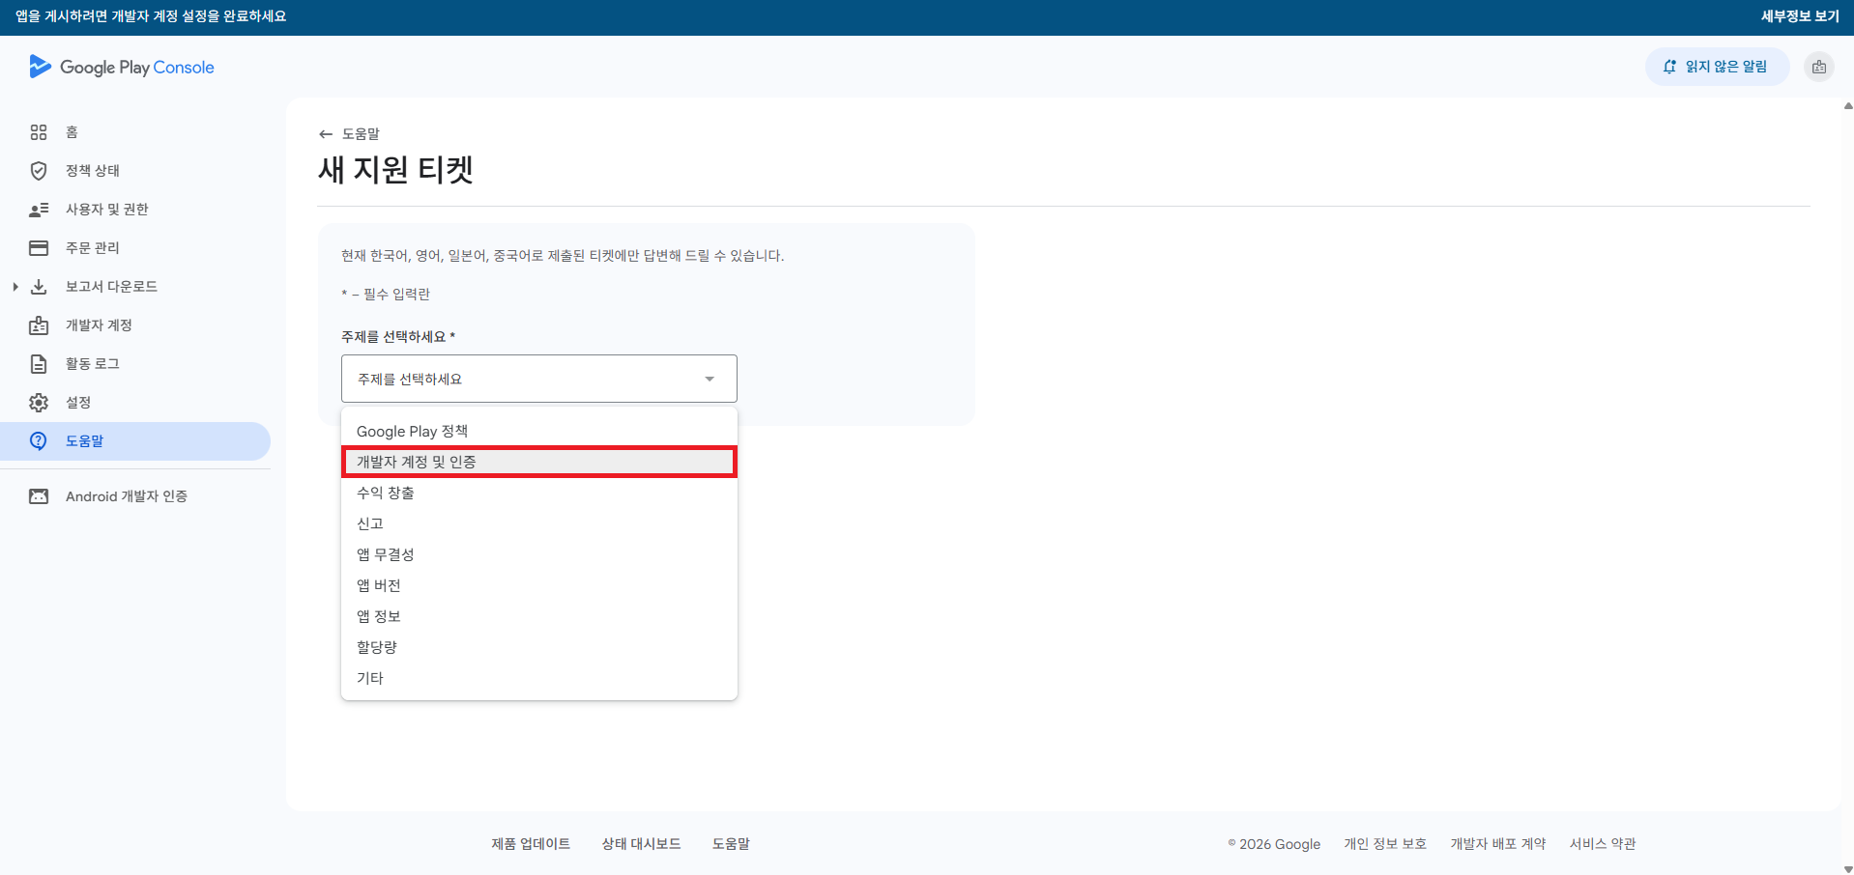
Task: Click the 도움말 question mark icon
Action: [39, 441]
